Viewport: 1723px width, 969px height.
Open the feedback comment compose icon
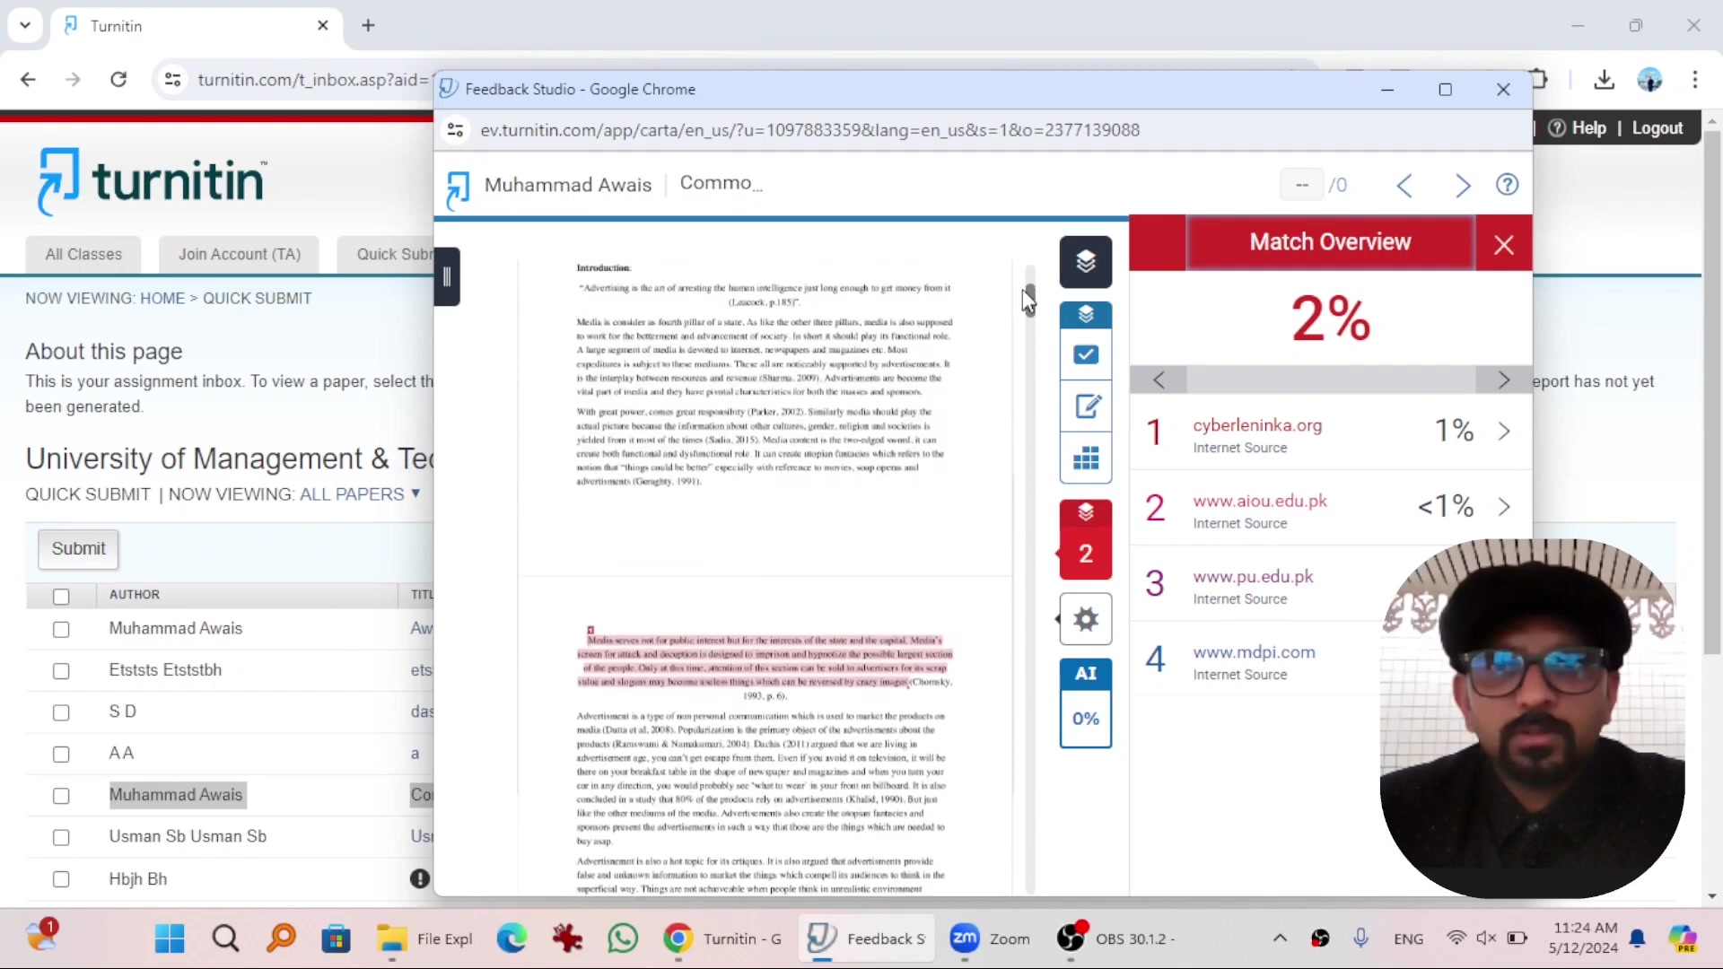(1088, 406)
